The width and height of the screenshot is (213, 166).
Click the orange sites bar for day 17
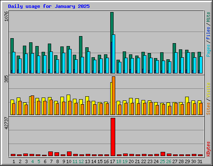[x=114, y=95]
